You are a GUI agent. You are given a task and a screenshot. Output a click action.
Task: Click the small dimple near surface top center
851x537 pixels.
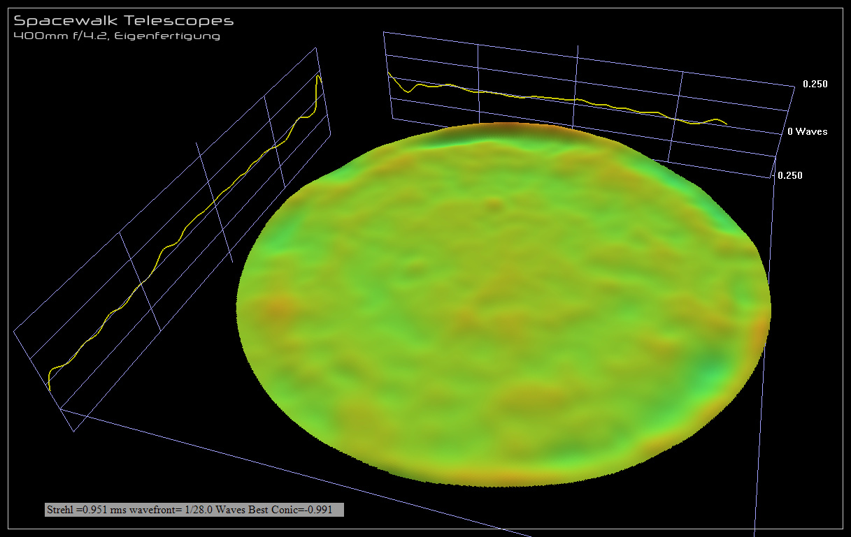coord(495,205)
